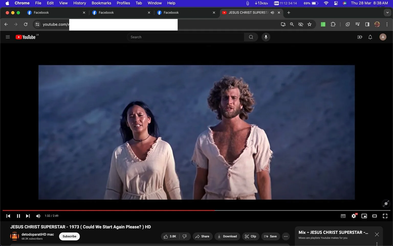The image size is (393, 246).
Task: Like the video with thumbs up
Action: click(x=170, y=236)
